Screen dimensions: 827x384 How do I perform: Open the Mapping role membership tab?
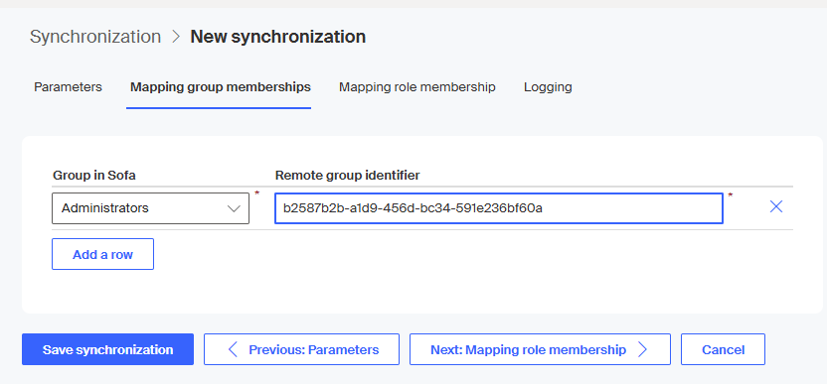point(417,87)
